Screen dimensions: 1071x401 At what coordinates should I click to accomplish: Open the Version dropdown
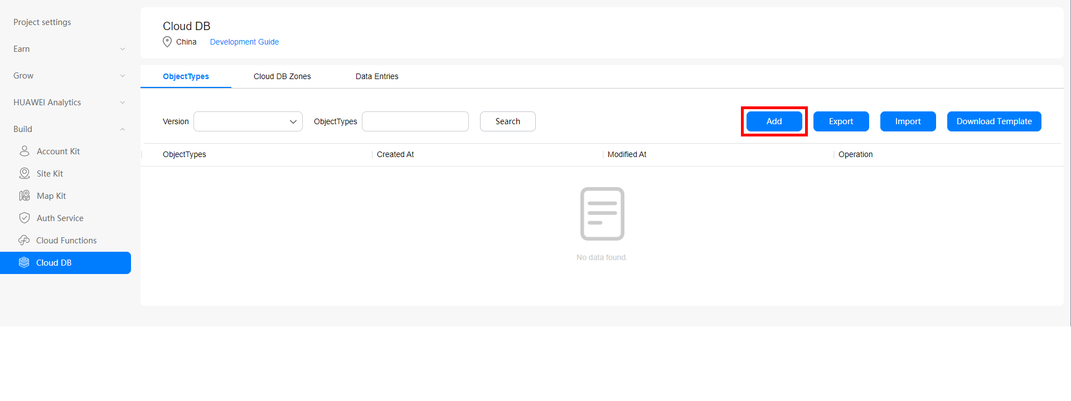coord(248,121)
